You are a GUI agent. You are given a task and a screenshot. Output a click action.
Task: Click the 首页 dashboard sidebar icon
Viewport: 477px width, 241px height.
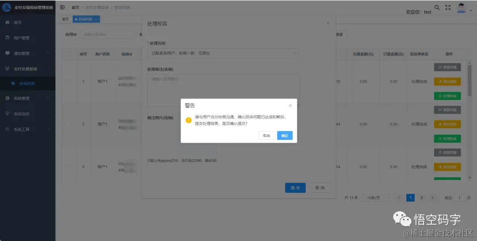[x=8, y=22]
